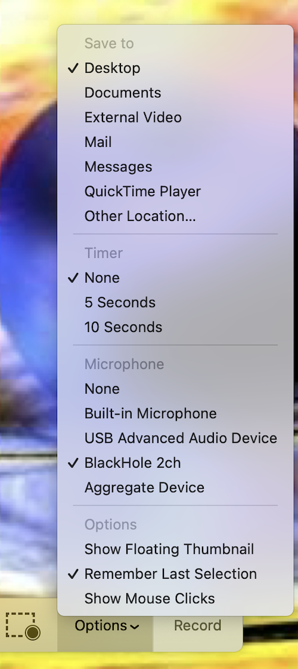The height and width of the screenshot is (669, 298).
Task: Set timer to 5 Seconds
Action: coord(175,302)
